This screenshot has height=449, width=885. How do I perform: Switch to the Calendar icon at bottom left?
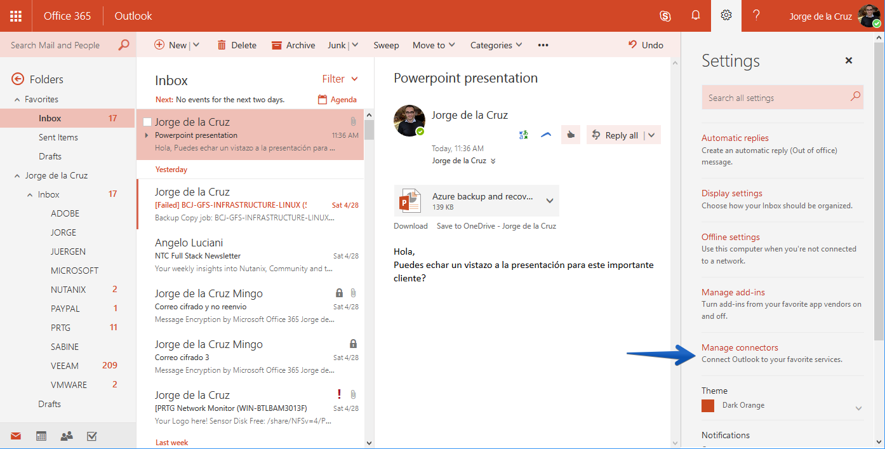tap(41, 436)
